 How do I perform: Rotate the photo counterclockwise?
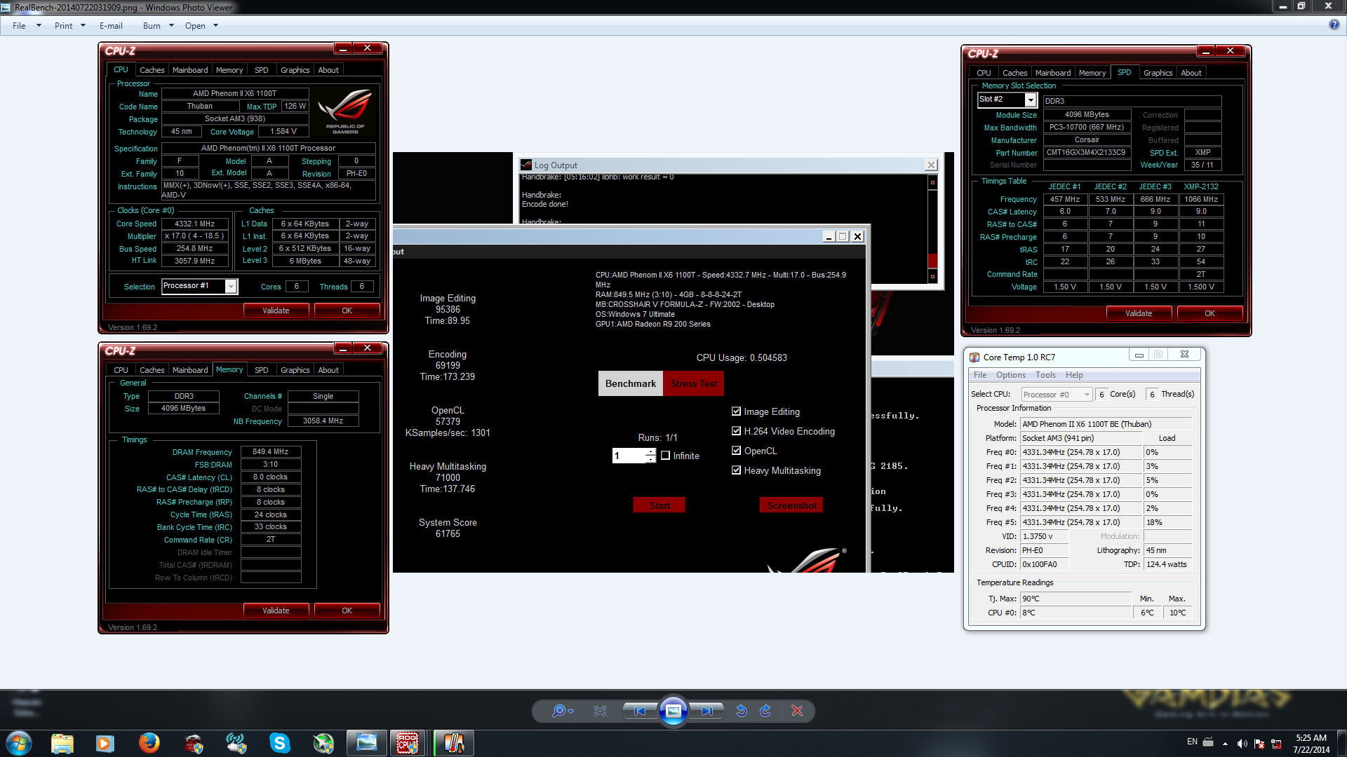click(x=742, y=711)
